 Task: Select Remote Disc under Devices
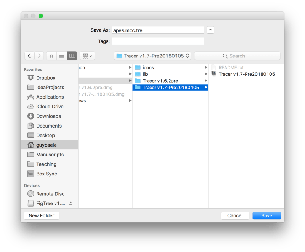coord(50,194)
